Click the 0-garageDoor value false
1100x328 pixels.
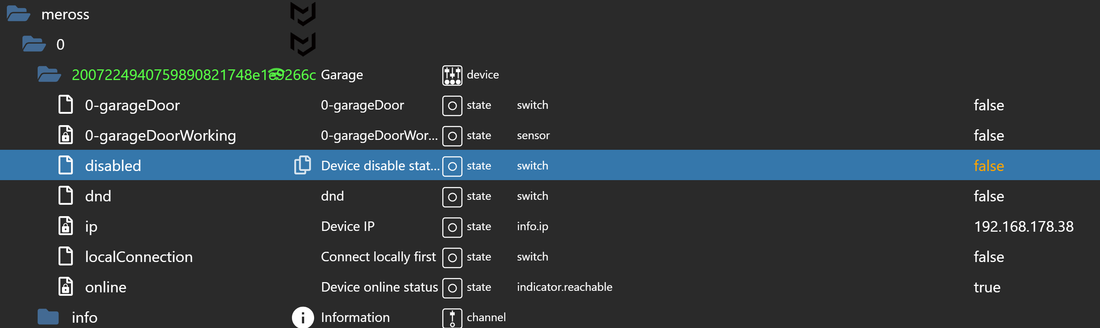(x=988, y=105)
